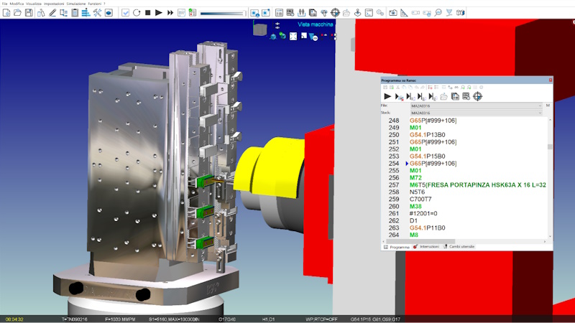Expand the Stack dropdown showing MA2A0316
The width and height of the screenshot is (575, 323).
tap(540, 113)
